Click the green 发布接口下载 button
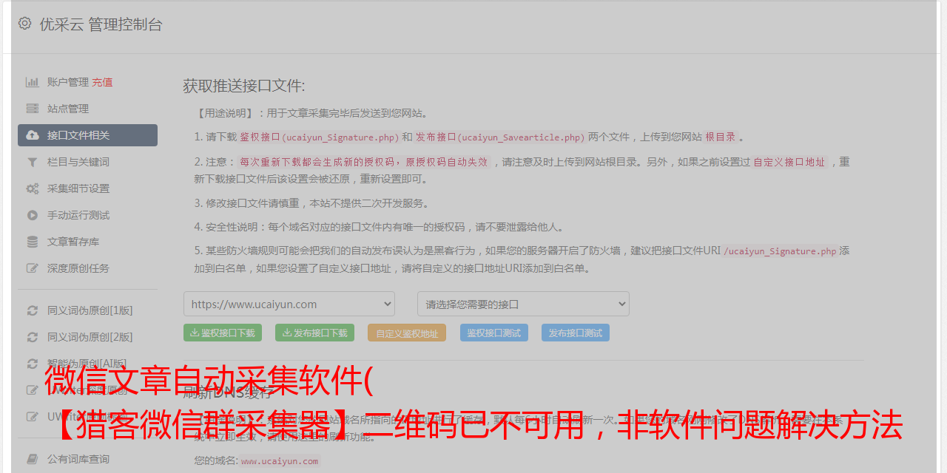This screenshot has width=947, height=473. coord(314,333)
